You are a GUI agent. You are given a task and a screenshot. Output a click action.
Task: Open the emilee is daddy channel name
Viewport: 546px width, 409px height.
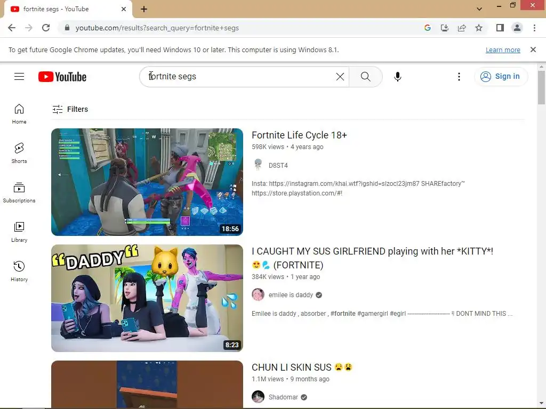coord(291,295)
